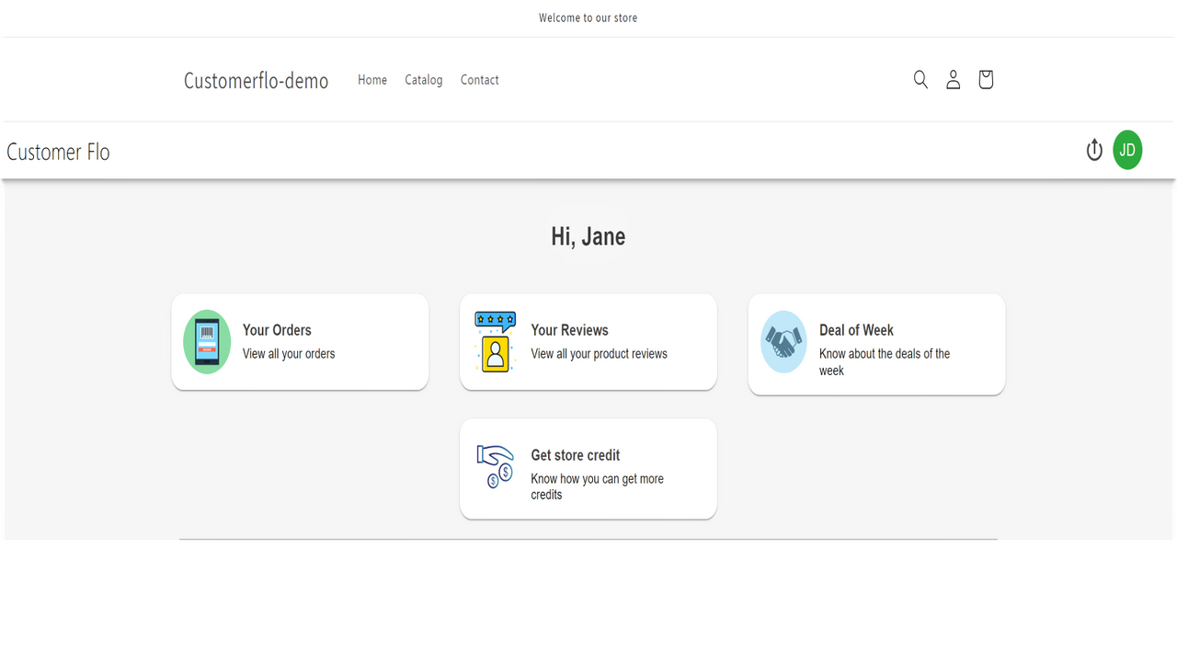Click the Hi, Jane greeting text
The height and width of the screenshot is (662, 1177).
tap(588, 236)
